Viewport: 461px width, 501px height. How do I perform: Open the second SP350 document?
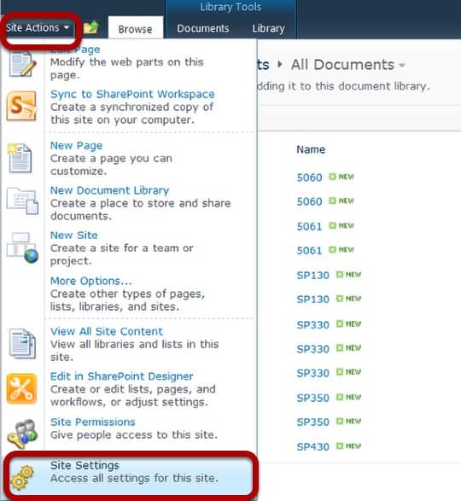click(312, 422)
